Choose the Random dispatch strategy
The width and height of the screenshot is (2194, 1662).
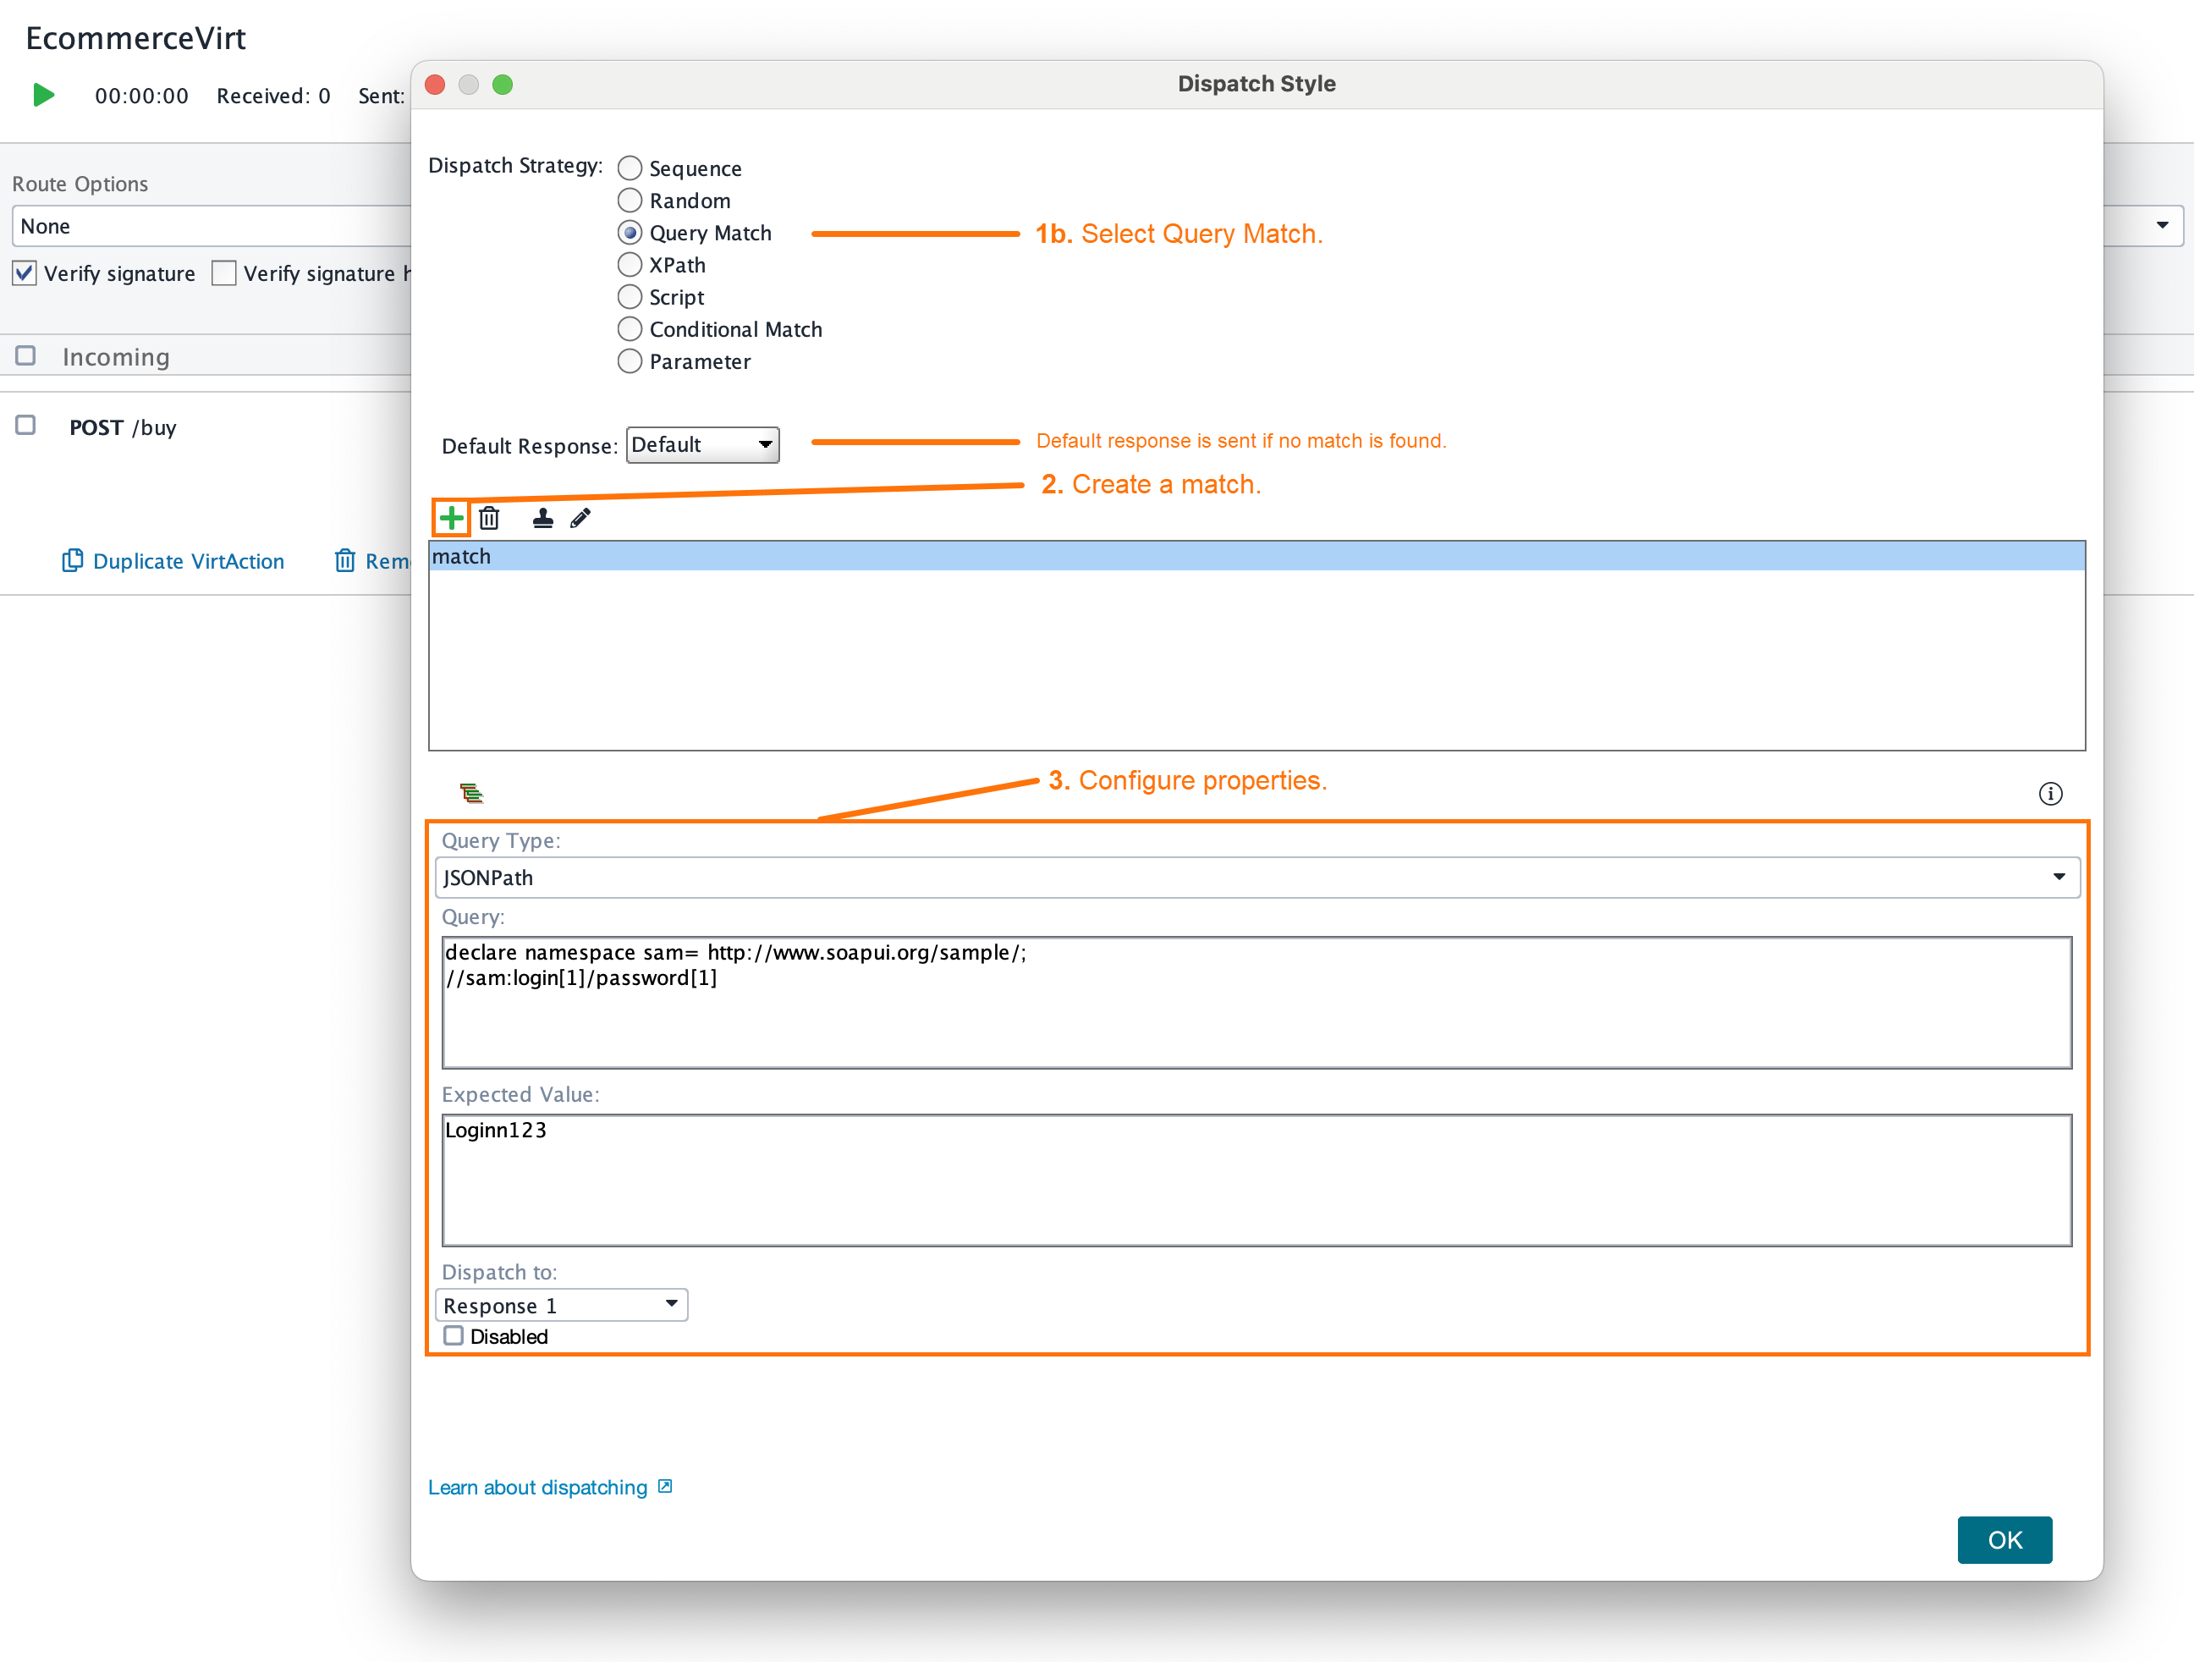click(x=630, y=200)
